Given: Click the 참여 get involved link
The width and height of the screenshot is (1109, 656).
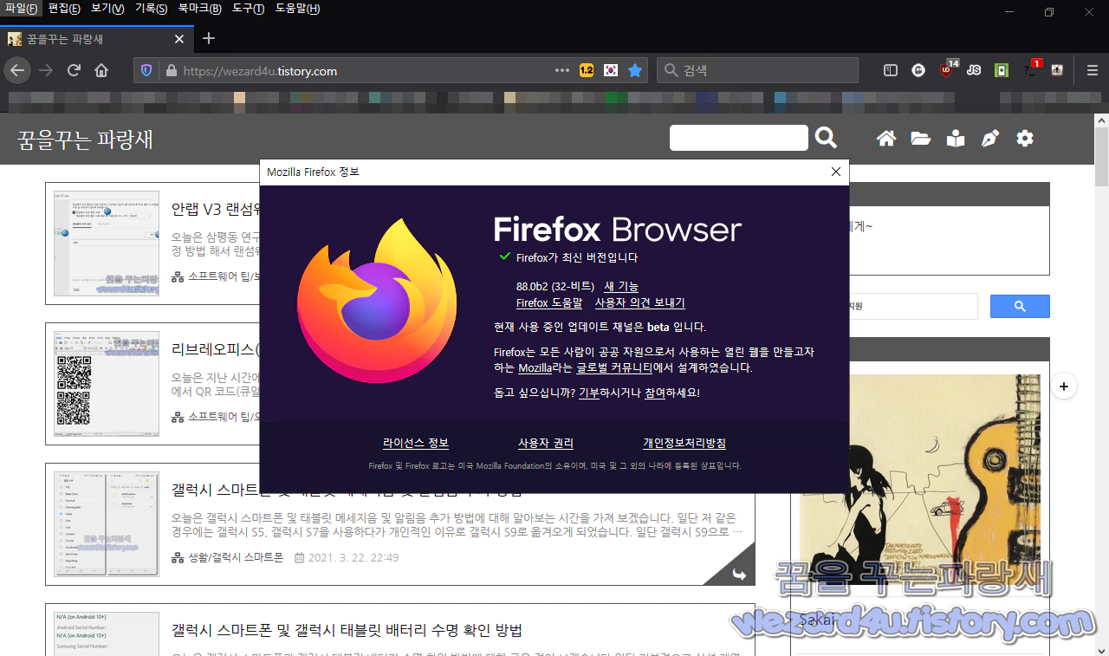Looking at the screenshot, I should click(x=654, y=393).
